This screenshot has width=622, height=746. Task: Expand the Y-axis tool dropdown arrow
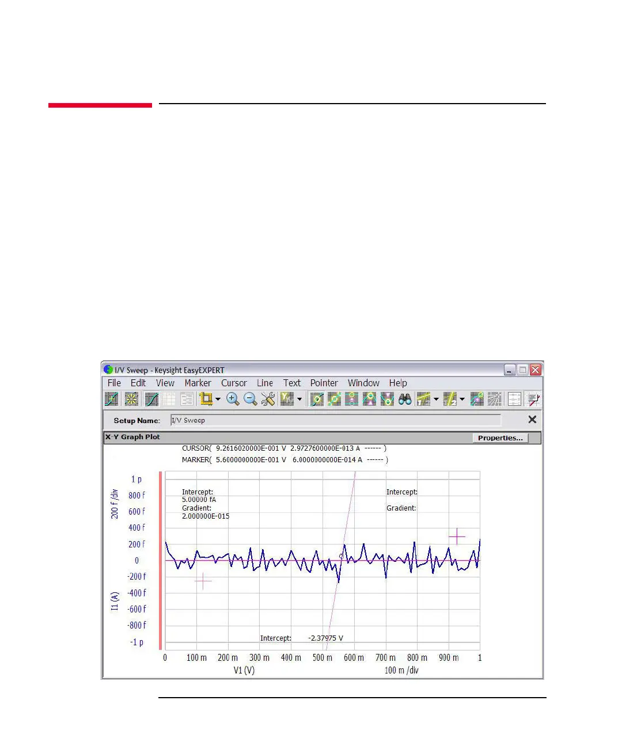[299, 399]
